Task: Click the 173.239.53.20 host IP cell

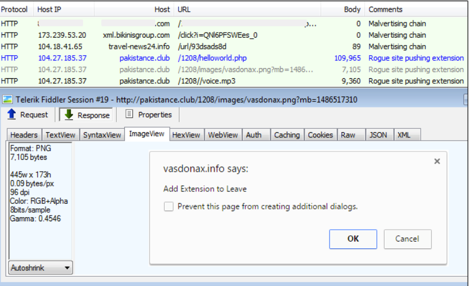Action: [x=62, y=35]
